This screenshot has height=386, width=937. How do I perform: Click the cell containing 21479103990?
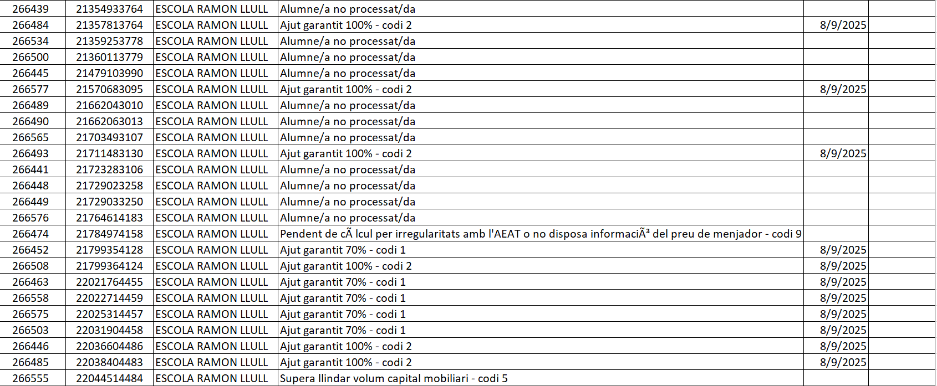coord(109,73)
